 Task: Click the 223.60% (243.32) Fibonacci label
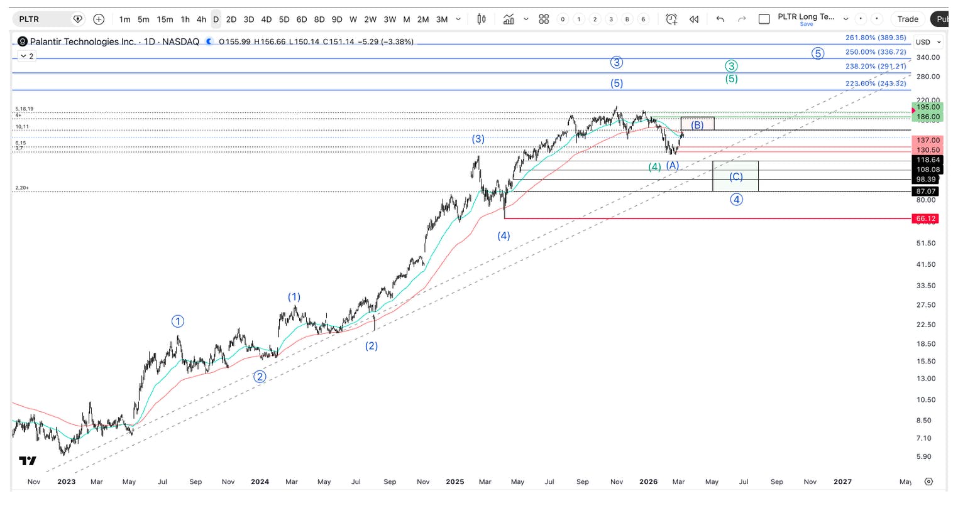(x=876, y=83)
